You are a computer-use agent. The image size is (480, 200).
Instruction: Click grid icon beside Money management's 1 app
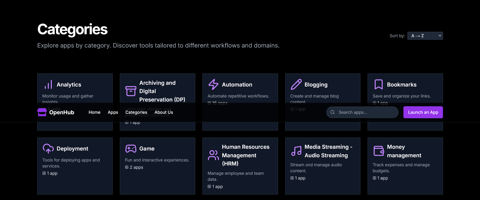tap(374, 178)
